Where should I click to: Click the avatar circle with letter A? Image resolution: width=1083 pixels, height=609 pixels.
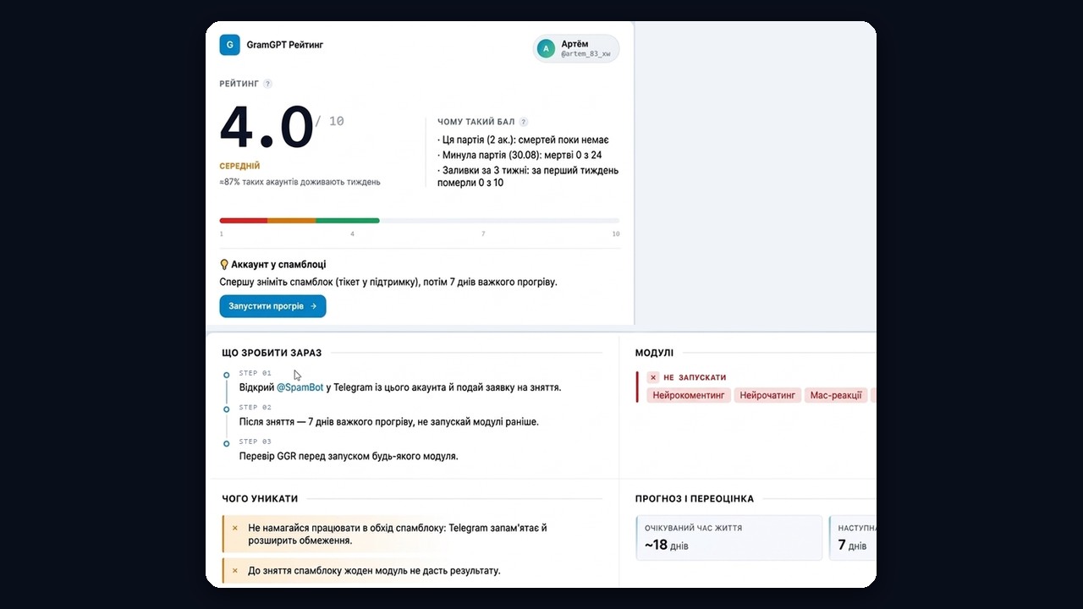pos(546,49)
